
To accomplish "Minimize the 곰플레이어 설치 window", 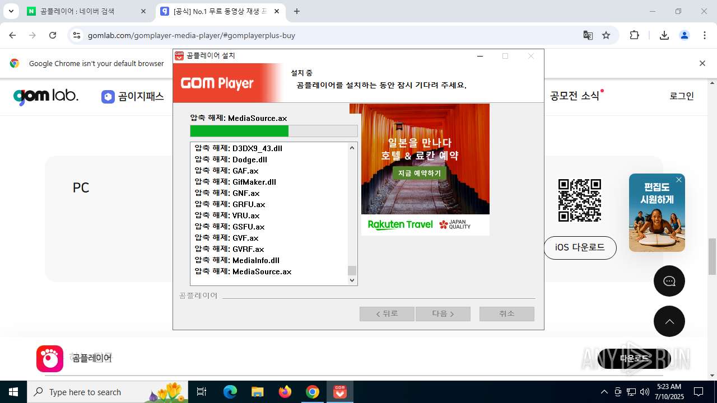I will click(x=479, y=56).
